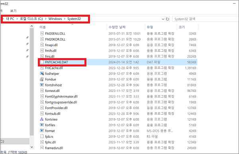239x154 pixels.
Task: Sort by 이름 column header
Action: click(43, 27)
